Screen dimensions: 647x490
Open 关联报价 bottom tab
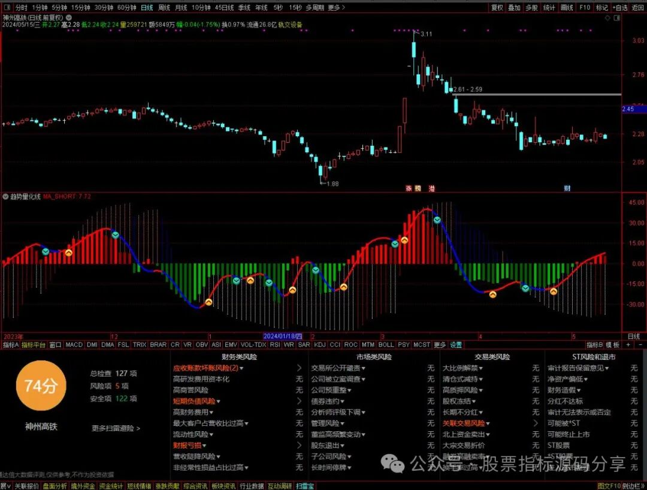[x=27, y=486]
